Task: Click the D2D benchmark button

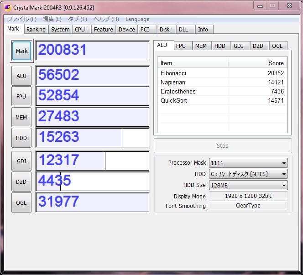Action: (21, 182)
